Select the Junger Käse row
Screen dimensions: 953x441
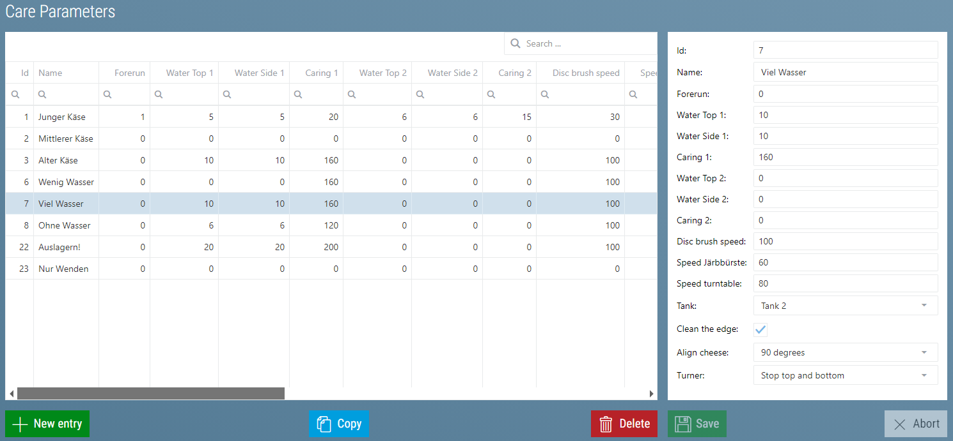pos(62,117)
